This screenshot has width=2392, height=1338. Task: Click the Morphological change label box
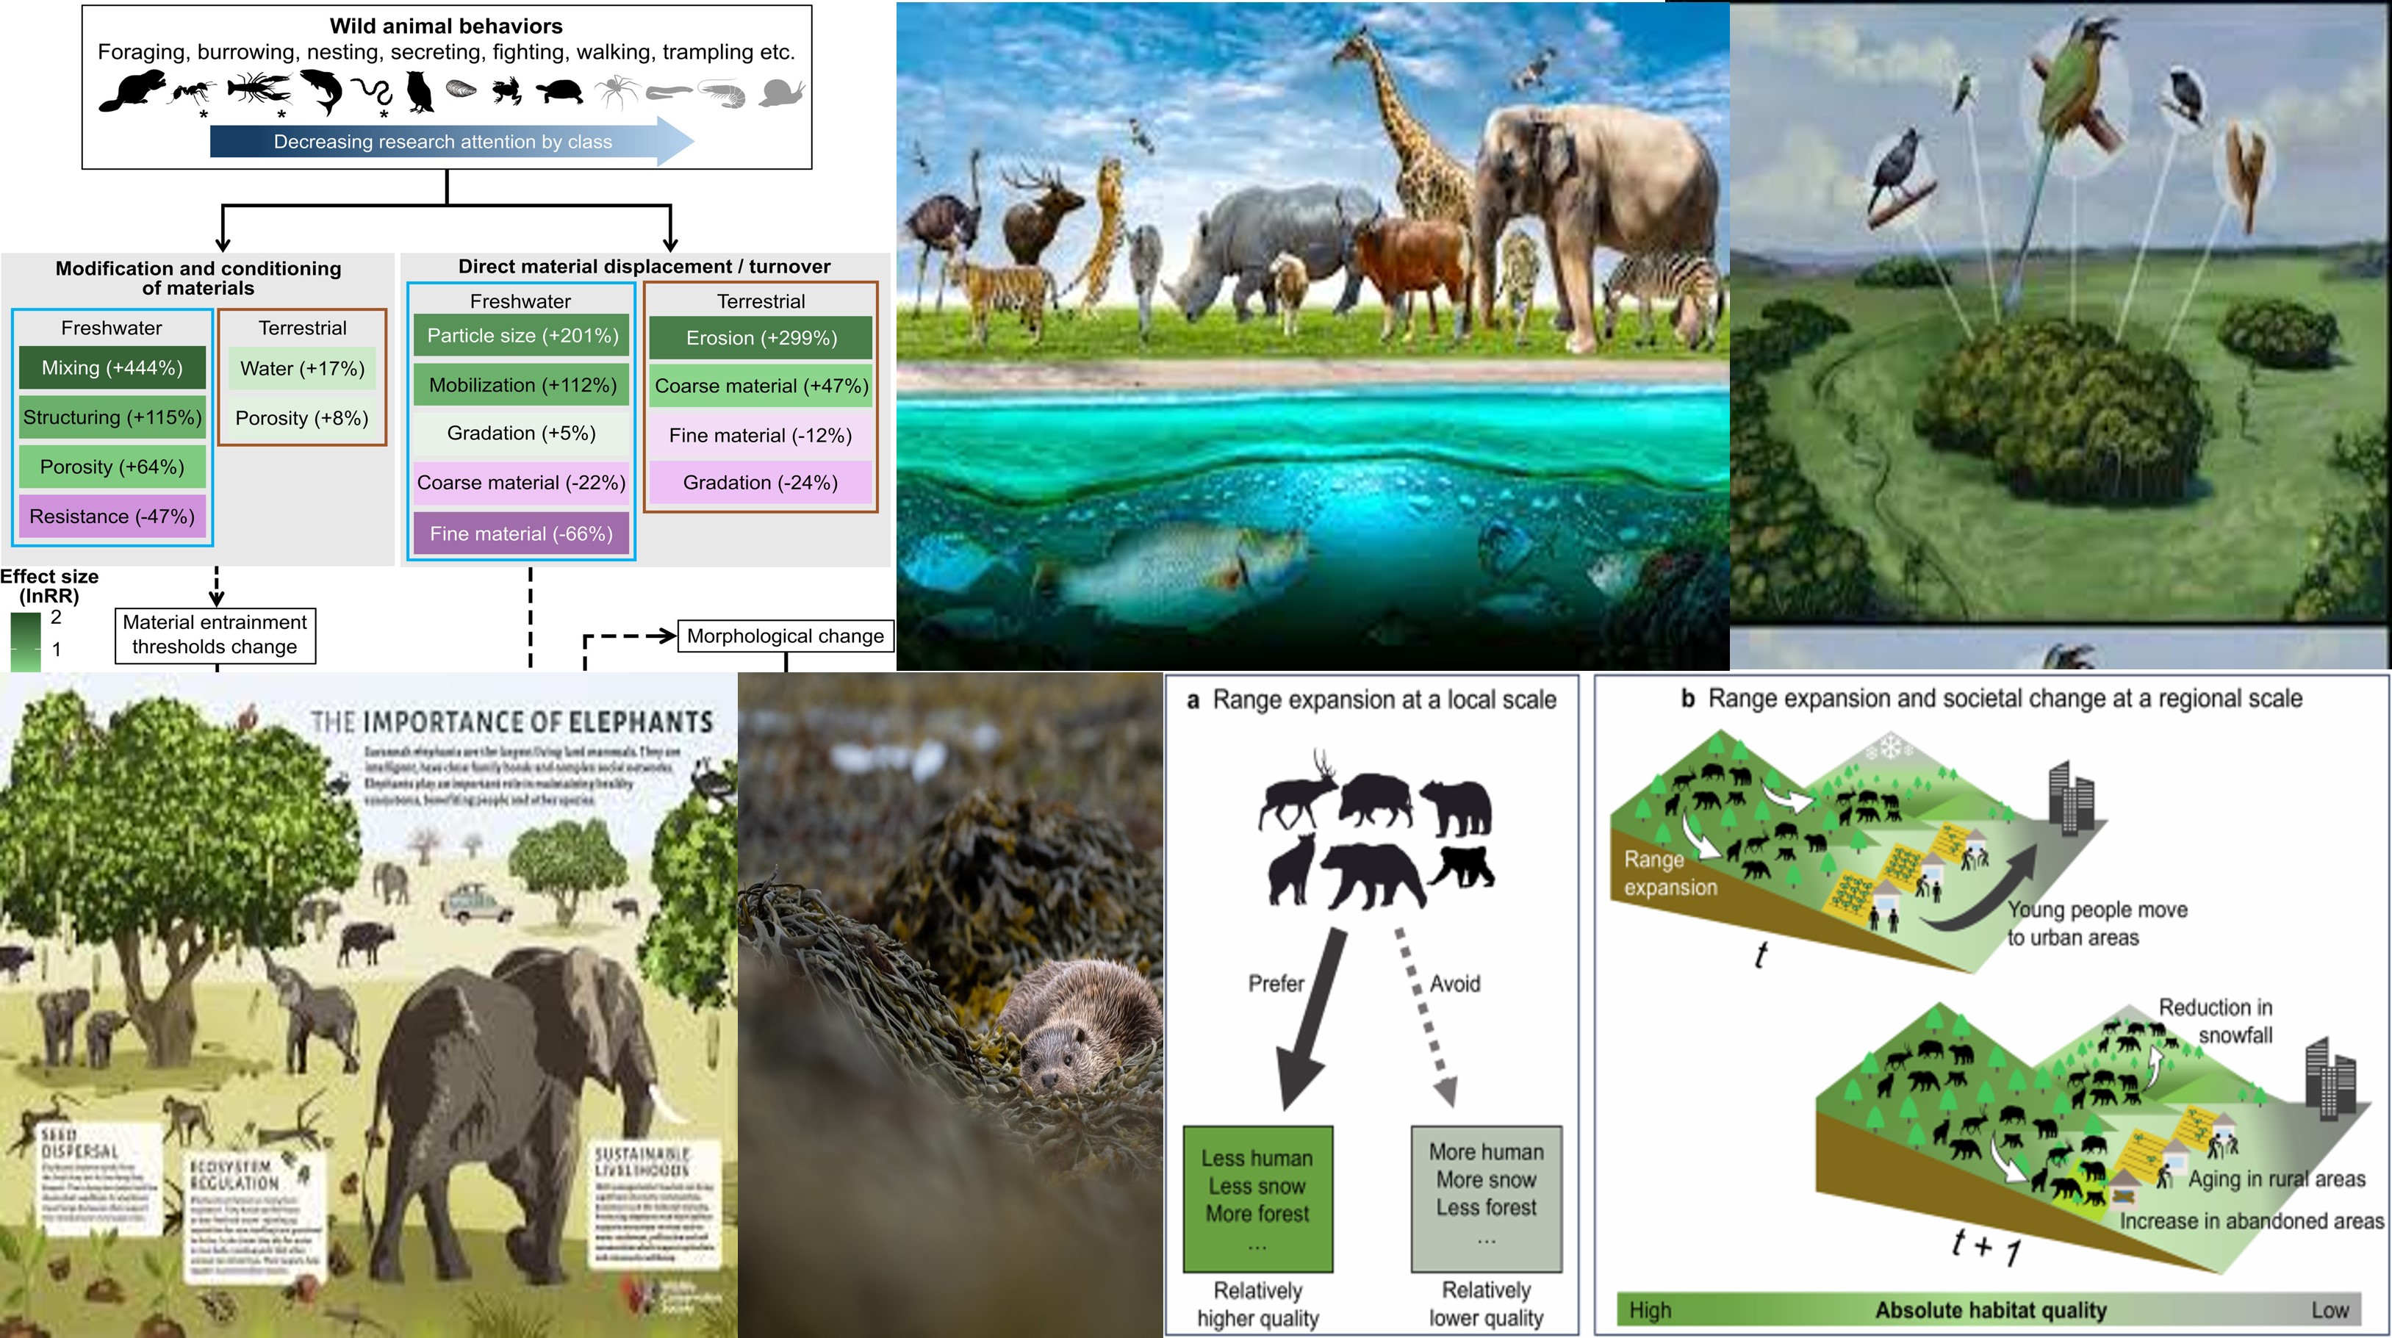coord(786,636)
